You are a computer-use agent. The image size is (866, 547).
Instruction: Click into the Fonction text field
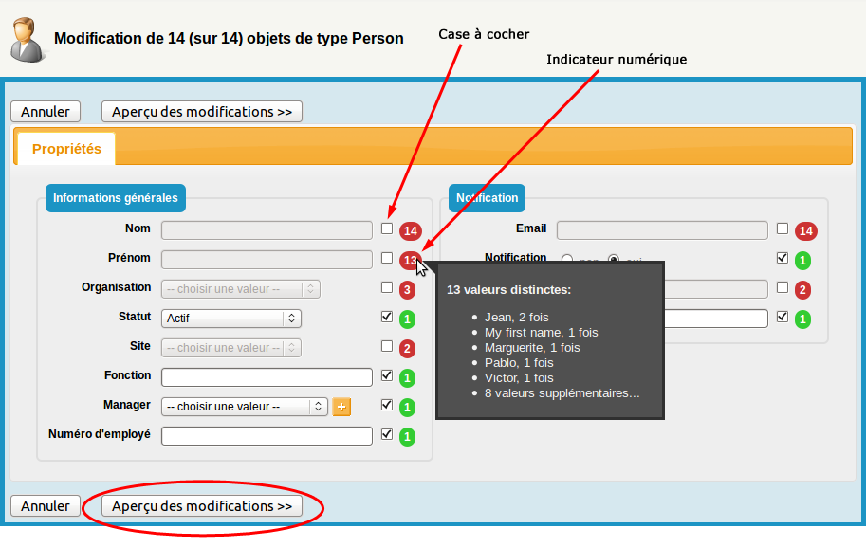click(x=267, y=377)
